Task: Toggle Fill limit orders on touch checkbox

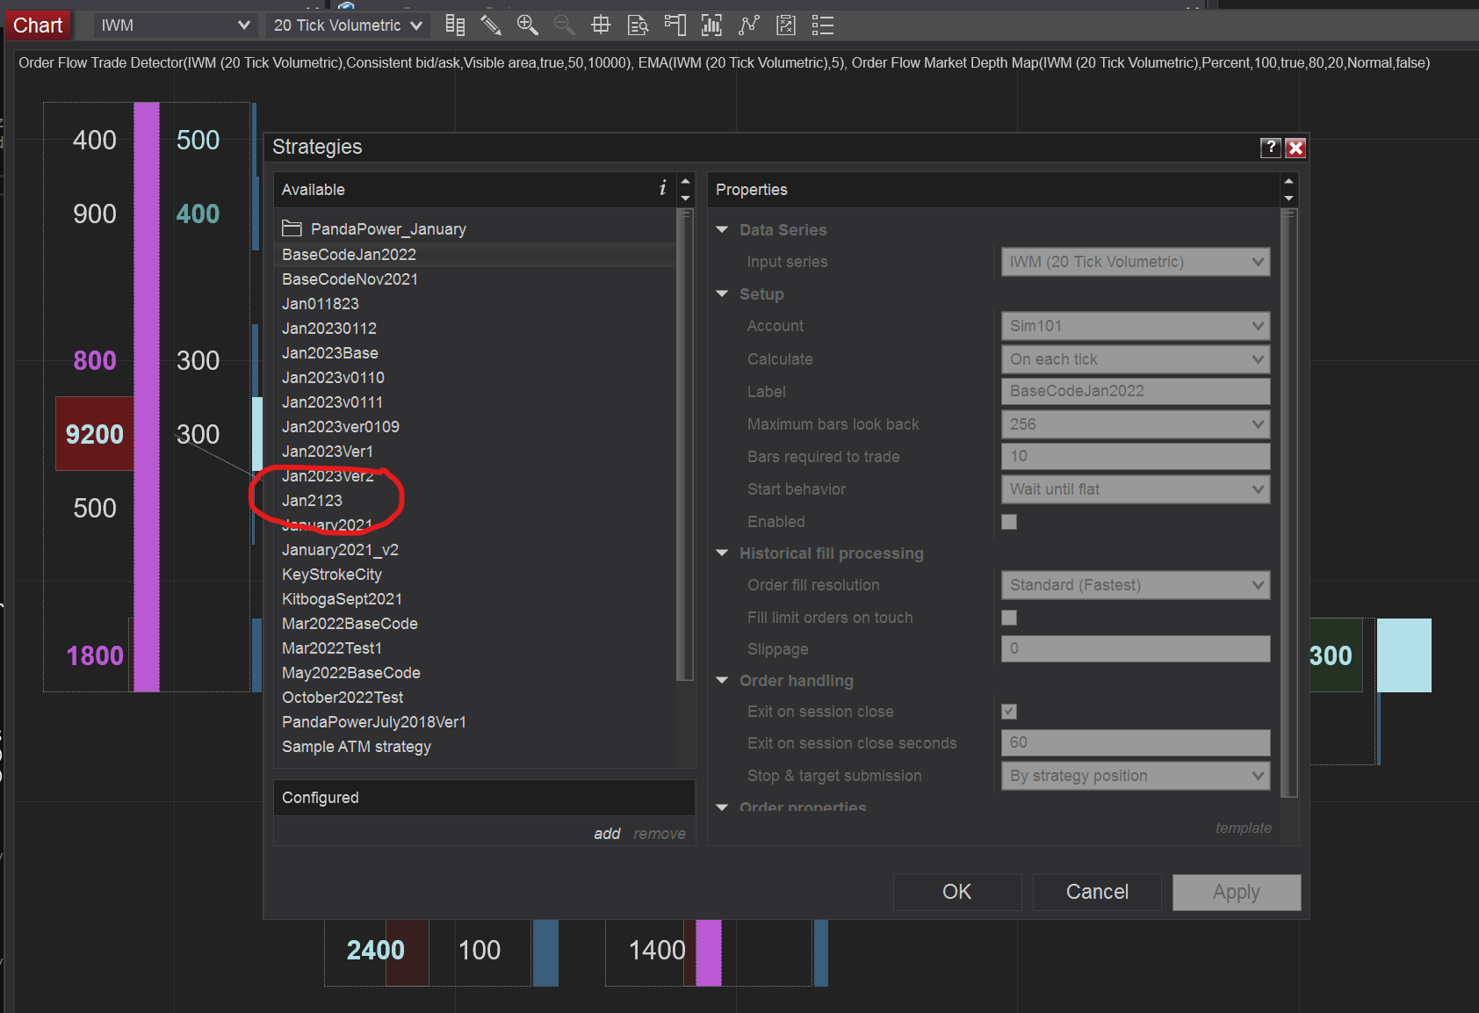Action: click(x=1009, y=618)
